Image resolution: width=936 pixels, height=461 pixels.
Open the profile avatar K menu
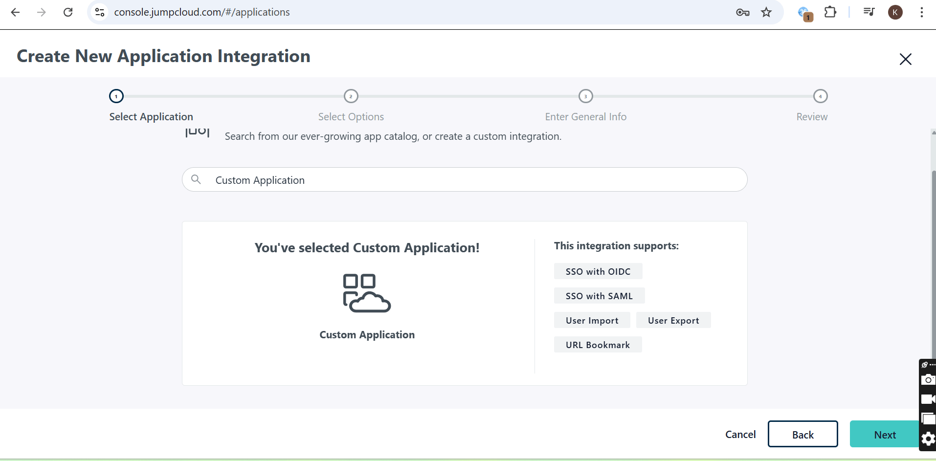pyautogui.click(x=895, y=12)
